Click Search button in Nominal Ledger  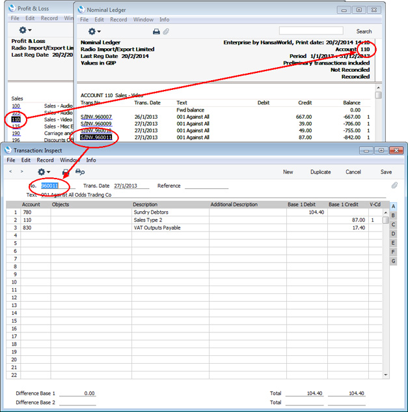[x=364, y=31]
